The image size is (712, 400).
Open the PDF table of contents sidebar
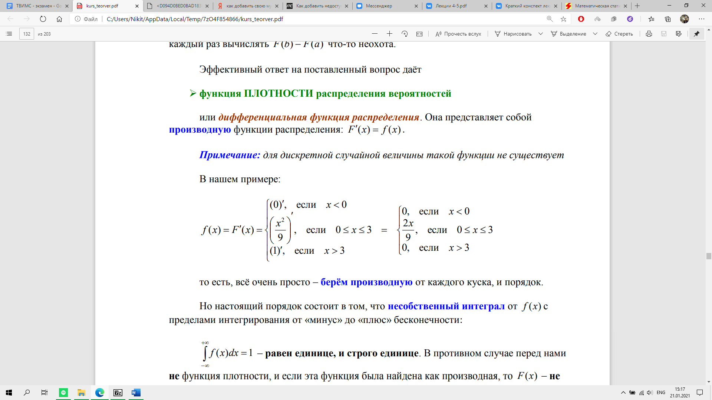(9, 34)
